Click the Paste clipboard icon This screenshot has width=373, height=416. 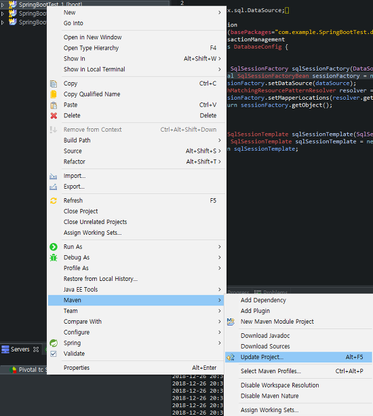pyautogui.click(x=54, y=105)
